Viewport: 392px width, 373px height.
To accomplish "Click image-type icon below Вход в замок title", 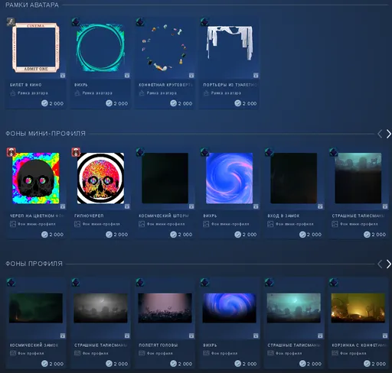I will pos(270,224).
